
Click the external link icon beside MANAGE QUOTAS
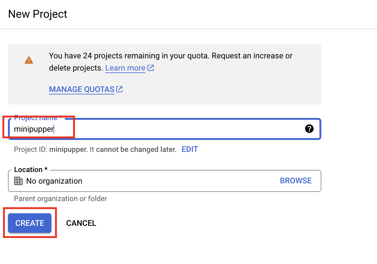coord(119,89)
